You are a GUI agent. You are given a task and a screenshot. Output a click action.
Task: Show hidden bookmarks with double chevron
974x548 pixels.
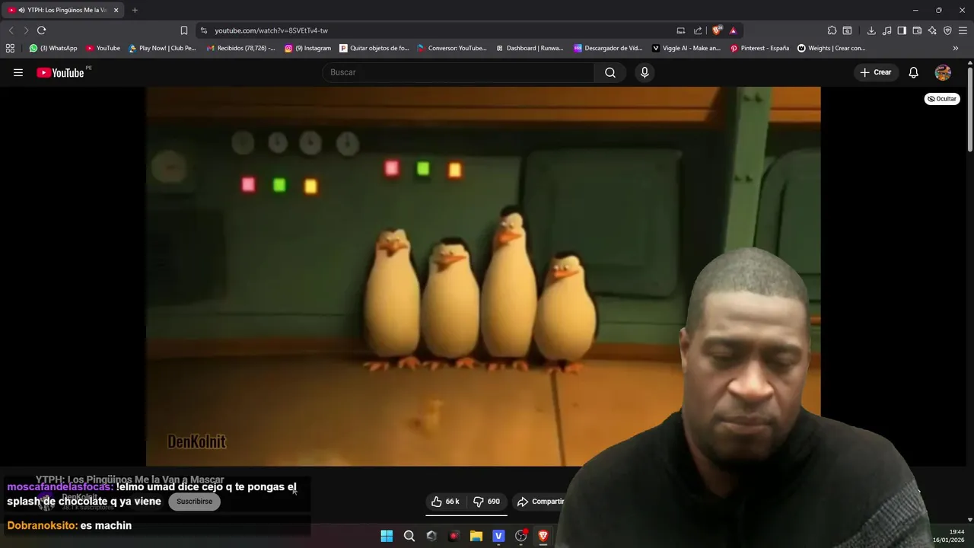[x=956, y=48]
